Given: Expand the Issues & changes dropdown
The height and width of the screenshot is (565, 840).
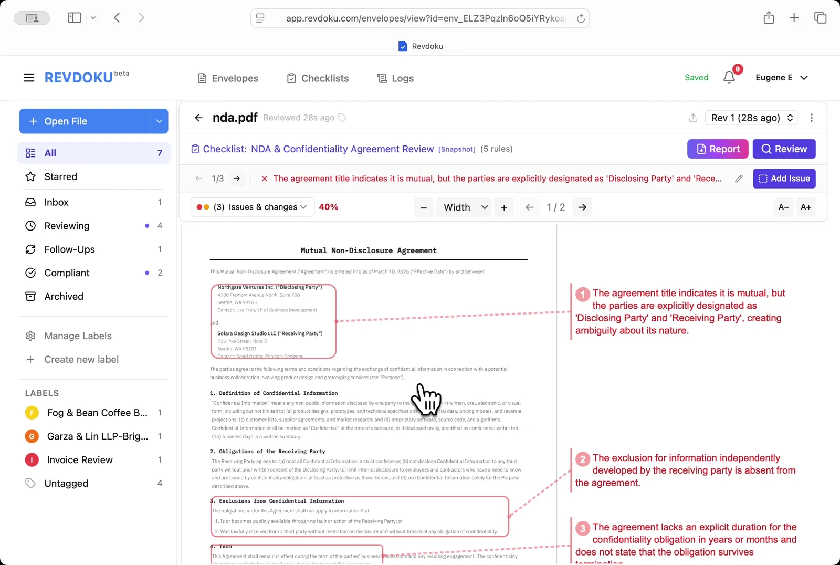Looking at the screenshot, I should (251, 207).
